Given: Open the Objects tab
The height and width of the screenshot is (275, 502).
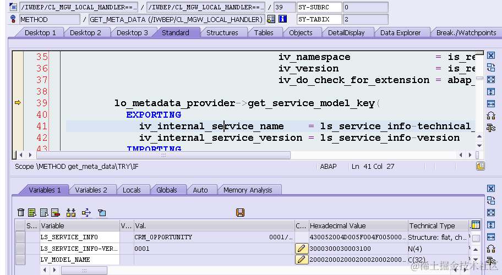Looking at the screenshot, I should click(x=301, y=32).
